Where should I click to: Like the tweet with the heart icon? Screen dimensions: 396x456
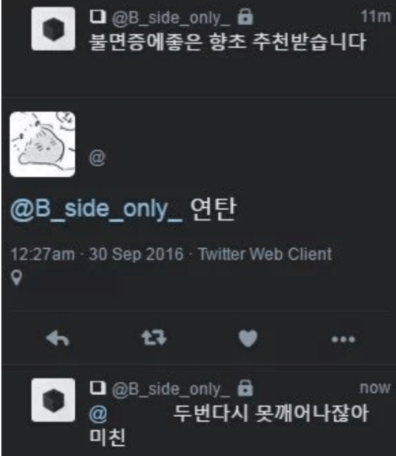[248, 338]
